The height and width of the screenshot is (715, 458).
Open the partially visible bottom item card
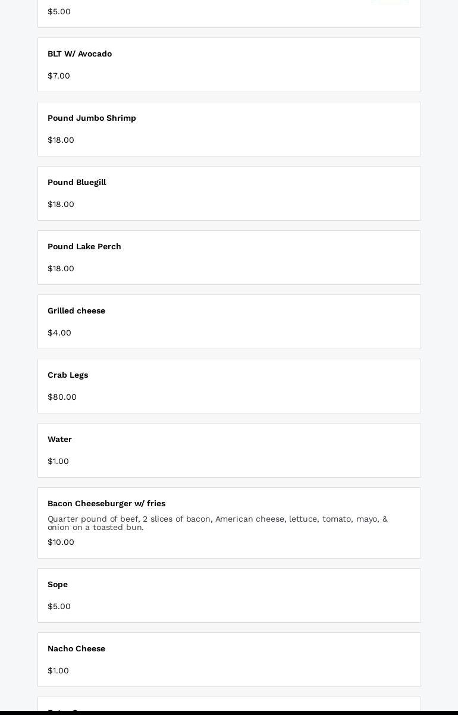click(229, 704)
